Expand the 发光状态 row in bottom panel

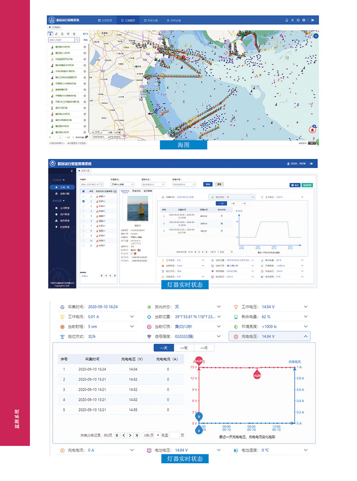pos(219,306)
